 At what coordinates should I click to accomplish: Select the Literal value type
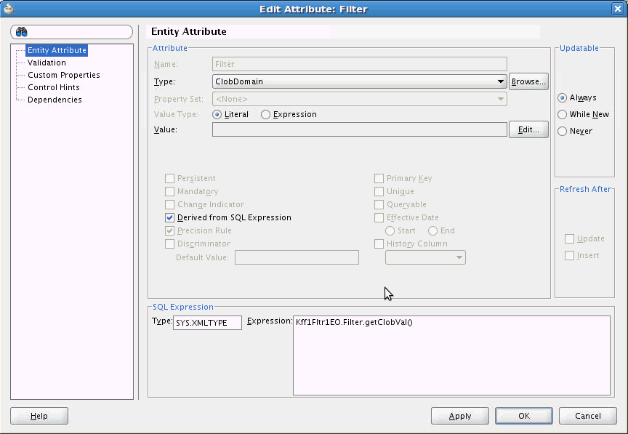click(x=217, y=115)
